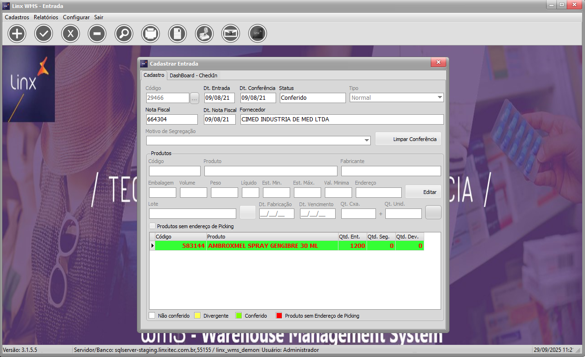Switch to DashBoard - CheckIn tab
Screen dimensions: 585x357
point(193,75)
